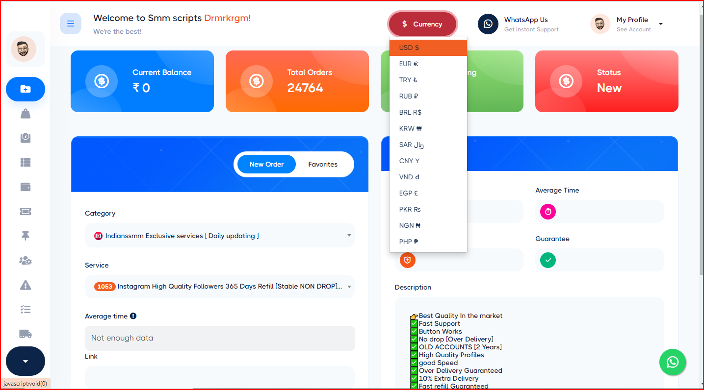Switch to the New Order tab

pos(266,164)
